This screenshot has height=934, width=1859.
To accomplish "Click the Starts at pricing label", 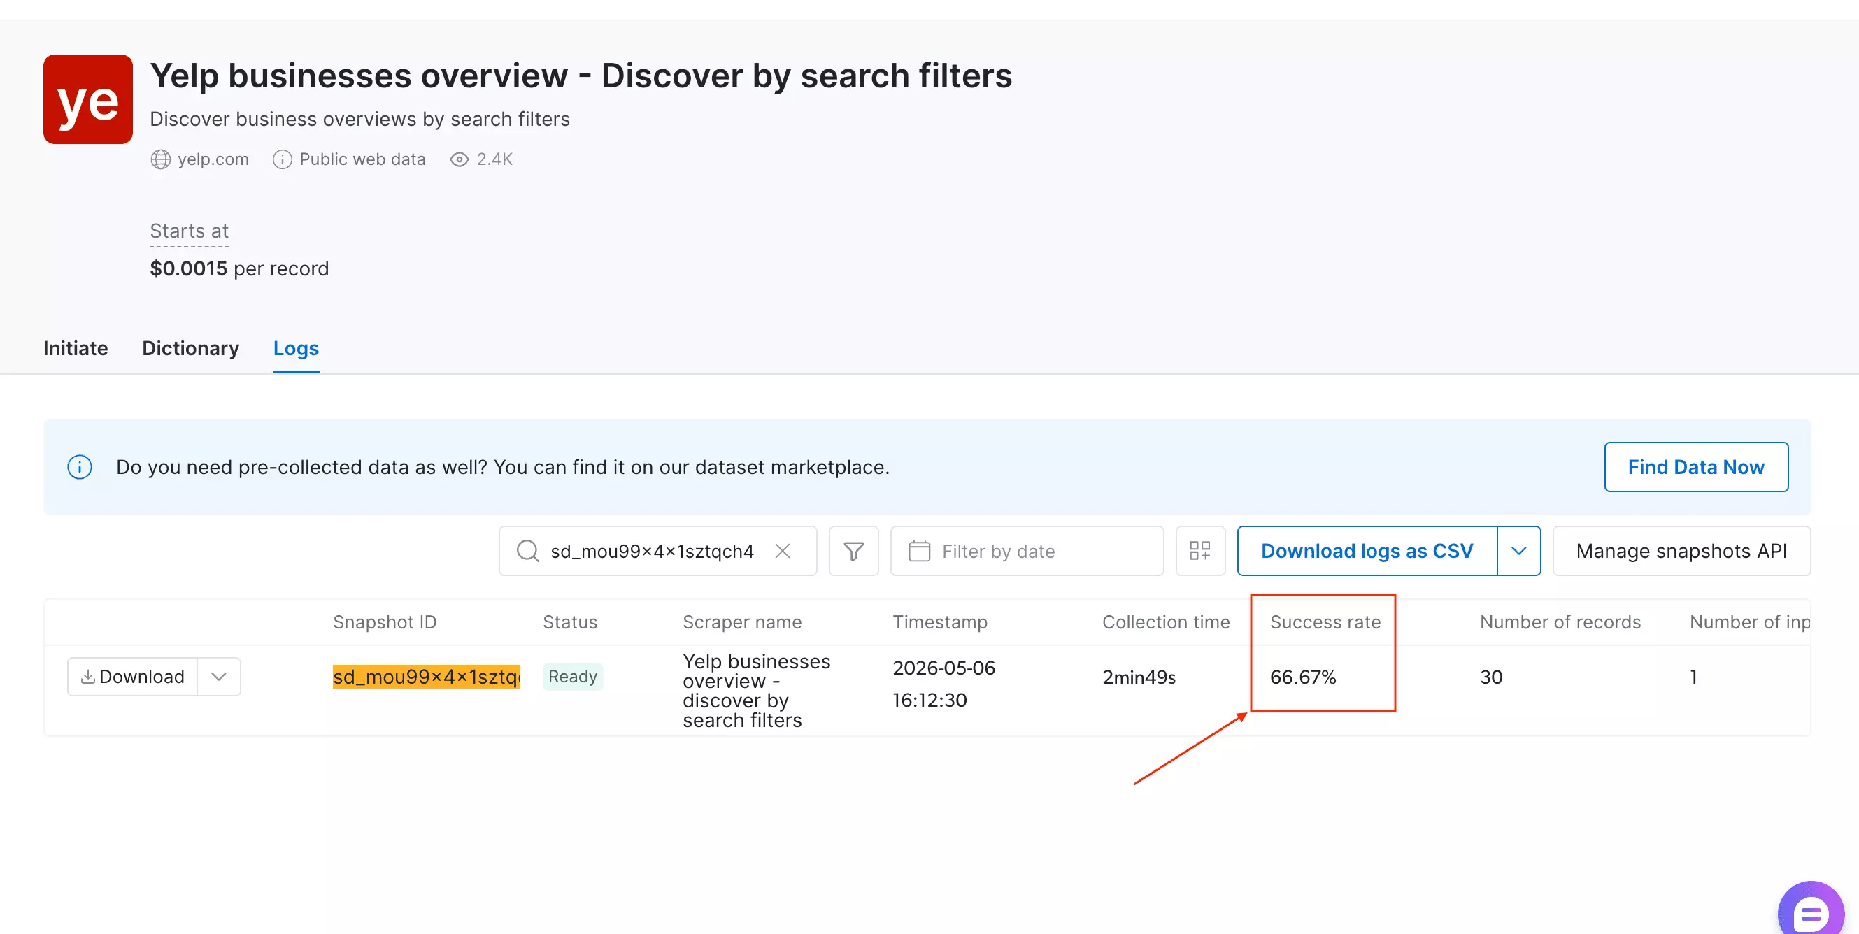I will [x=189, y=231].
